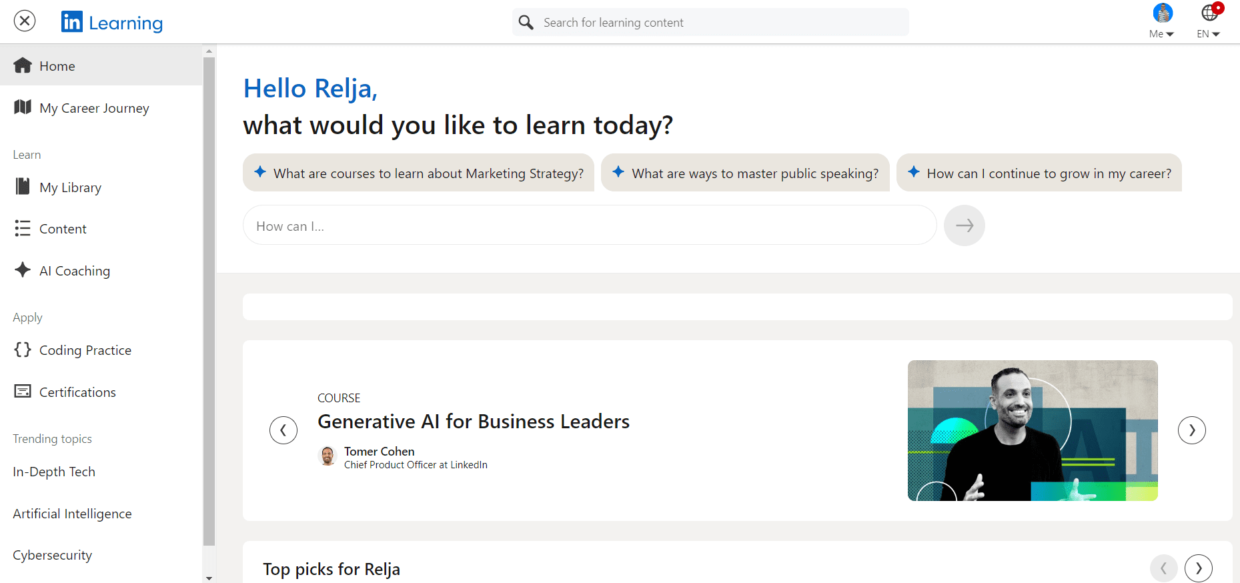This screenshot has width=1240, height=583.
Task: Click the Coding Practice braces icon
Action: [23, 350]
